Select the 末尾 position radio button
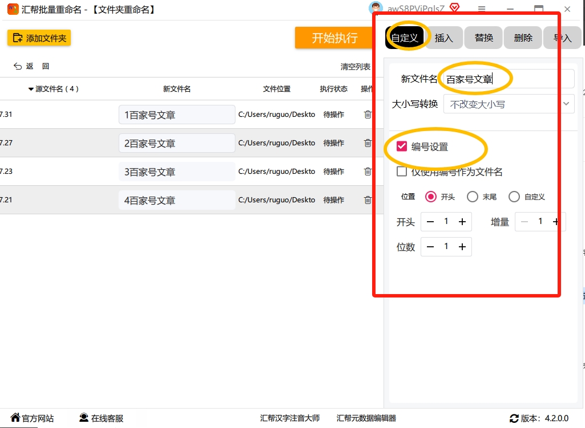The height and width of the screenshot is (428, 585). tap(473, 197)
